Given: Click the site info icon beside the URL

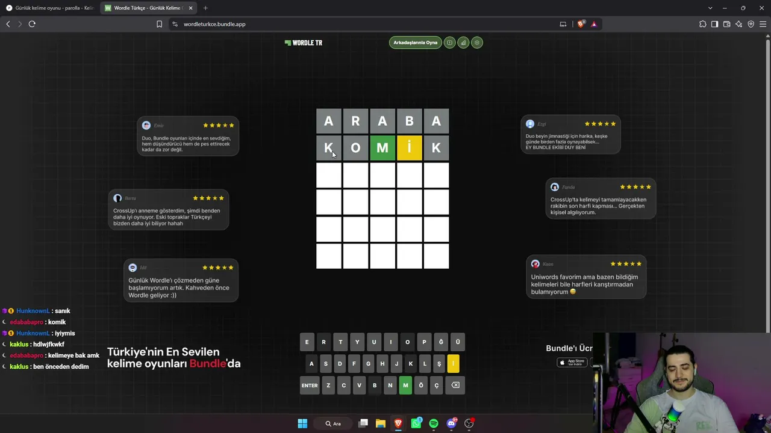Looking at the screenshot, I should click(x=175, y=24).
